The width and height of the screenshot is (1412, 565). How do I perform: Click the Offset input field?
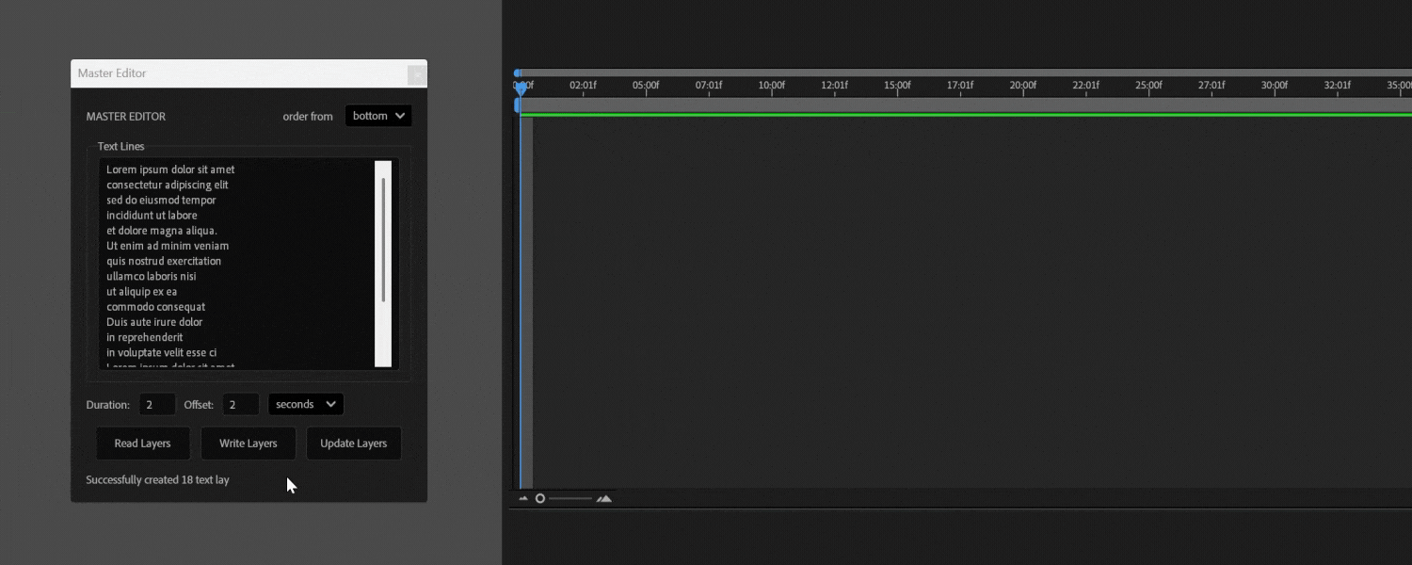pos(240,405)
